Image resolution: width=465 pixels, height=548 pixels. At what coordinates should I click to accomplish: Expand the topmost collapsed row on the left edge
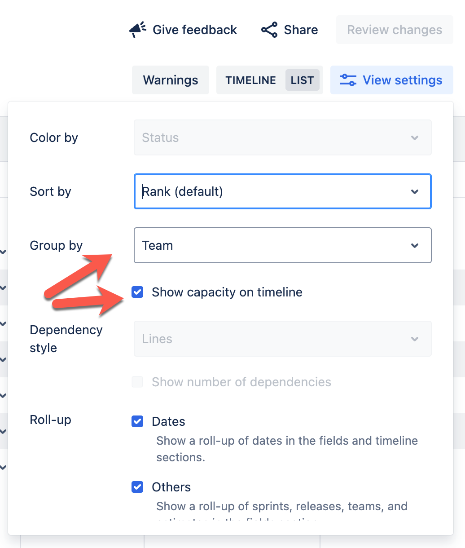3,252
